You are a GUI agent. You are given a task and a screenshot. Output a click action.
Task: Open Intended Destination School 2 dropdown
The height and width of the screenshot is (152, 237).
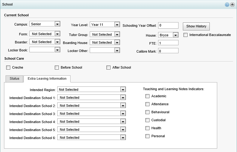92,106
